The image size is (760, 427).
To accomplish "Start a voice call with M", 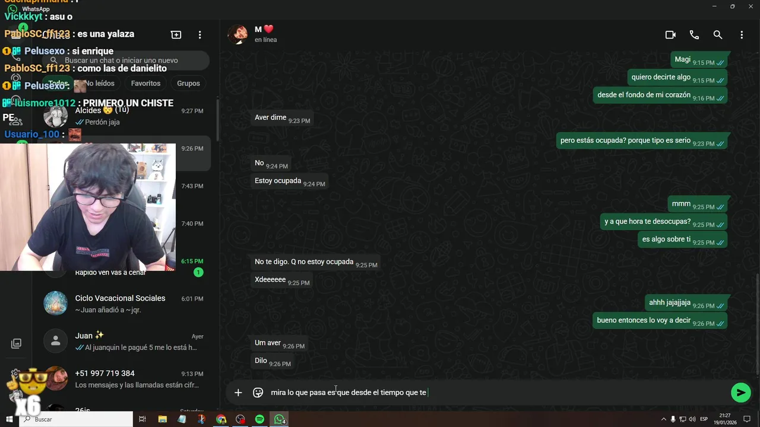I will pyautogui.click(x=694, y=35).
